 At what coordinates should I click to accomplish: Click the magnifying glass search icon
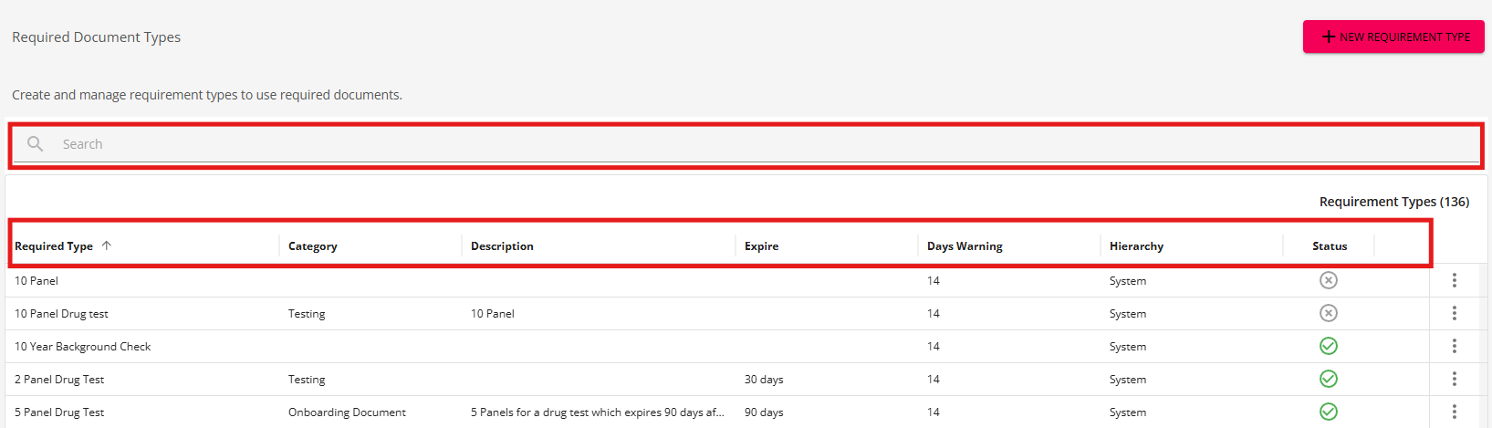point(35,144)
